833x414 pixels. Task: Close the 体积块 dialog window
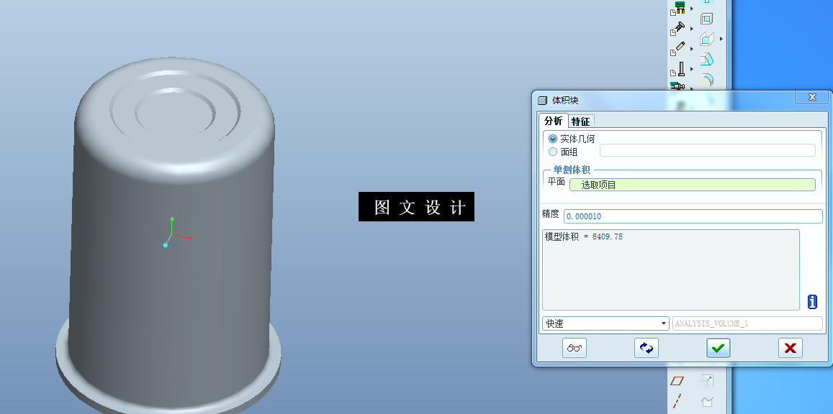click(811, 97)
